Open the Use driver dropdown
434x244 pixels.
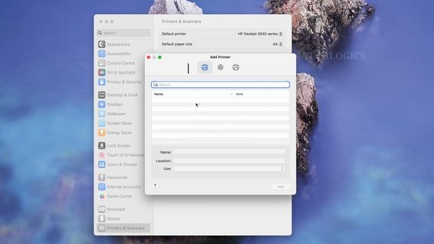pos(229,169)
